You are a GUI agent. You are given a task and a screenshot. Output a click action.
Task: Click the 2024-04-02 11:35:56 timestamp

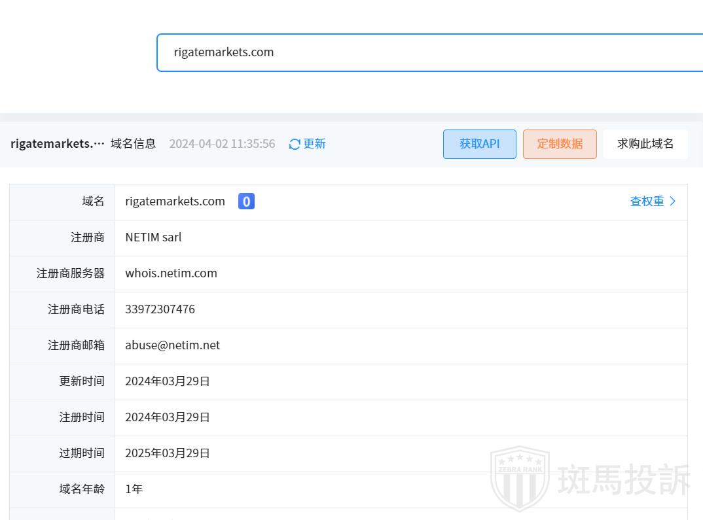(x=222, y=144)
